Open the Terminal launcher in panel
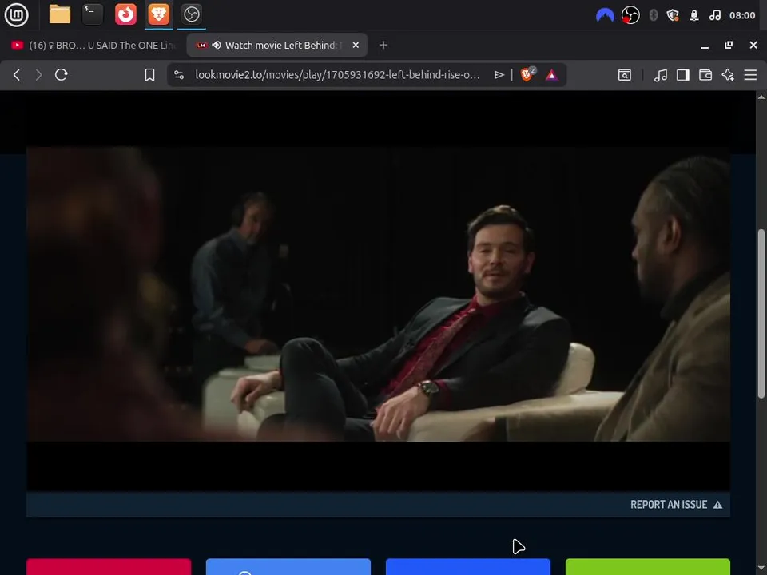 (93, 14)
